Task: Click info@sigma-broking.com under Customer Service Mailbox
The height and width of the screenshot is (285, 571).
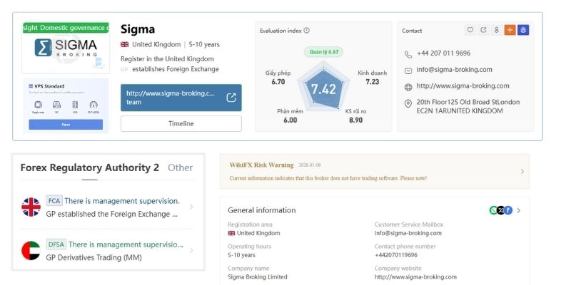Action: click(408, 234)
